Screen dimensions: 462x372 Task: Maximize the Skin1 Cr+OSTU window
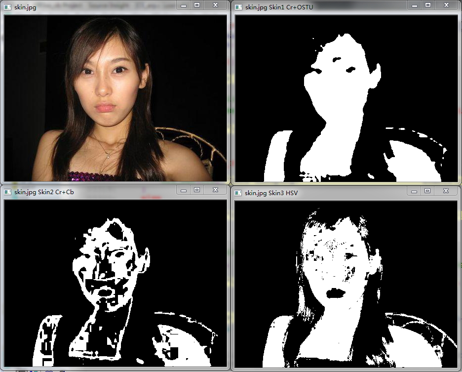click(428, 5)
